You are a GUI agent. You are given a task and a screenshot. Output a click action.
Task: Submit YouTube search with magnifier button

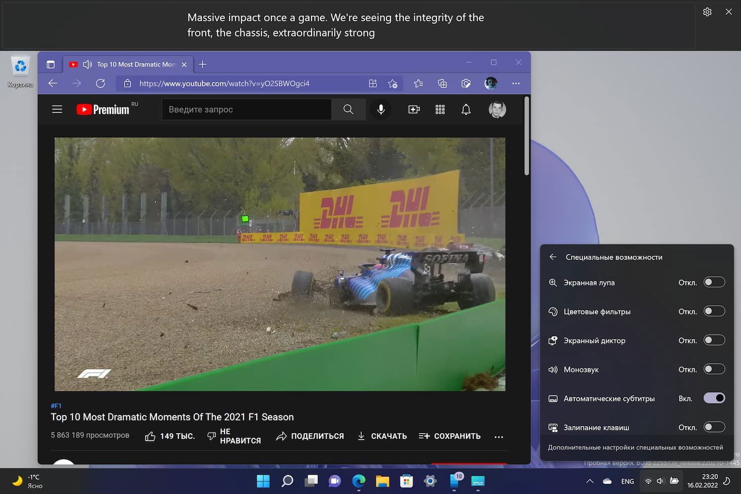[x=348, y=109]
